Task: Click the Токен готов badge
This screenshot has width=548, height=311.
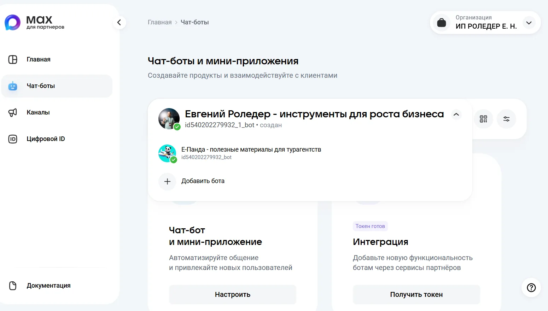Action: click(370, 226)
